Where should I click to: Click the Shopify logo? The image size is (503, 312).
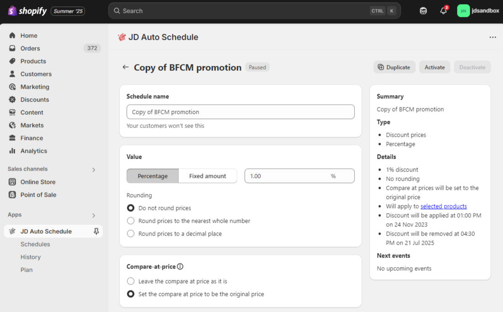[x=27, y=11]
